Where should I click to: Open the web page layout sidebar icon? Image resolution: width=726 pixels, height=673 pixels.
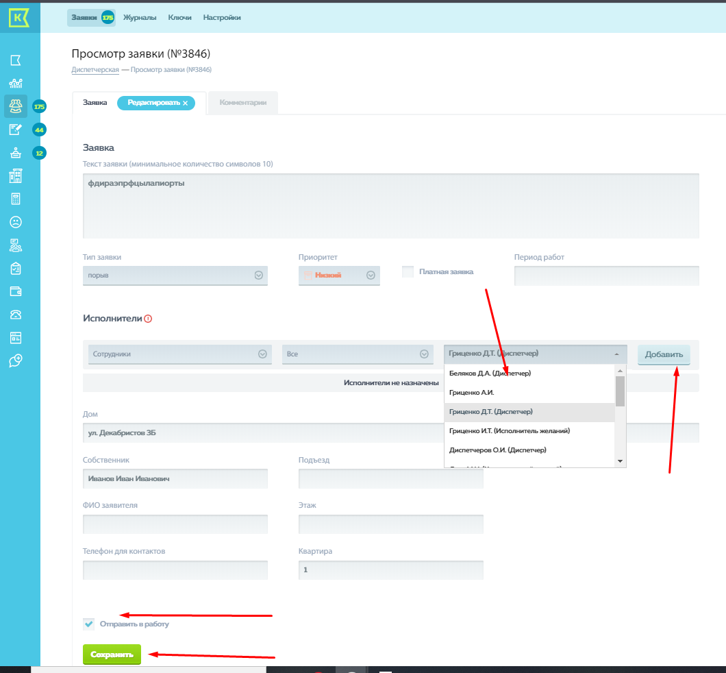tap(16, 338)
